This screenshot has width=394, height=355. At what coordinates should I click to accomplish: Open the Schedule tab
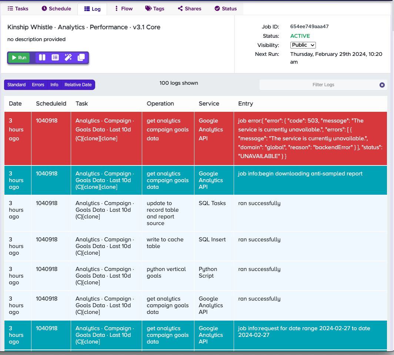(56, 9)
